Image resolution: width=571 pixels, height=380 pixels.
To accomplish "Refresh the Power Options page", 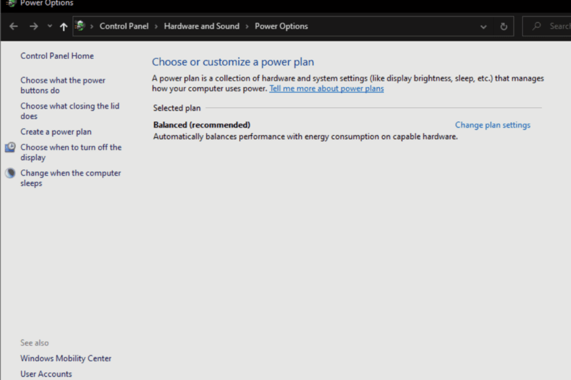I will pyautogui.click(x=504, y=26).
